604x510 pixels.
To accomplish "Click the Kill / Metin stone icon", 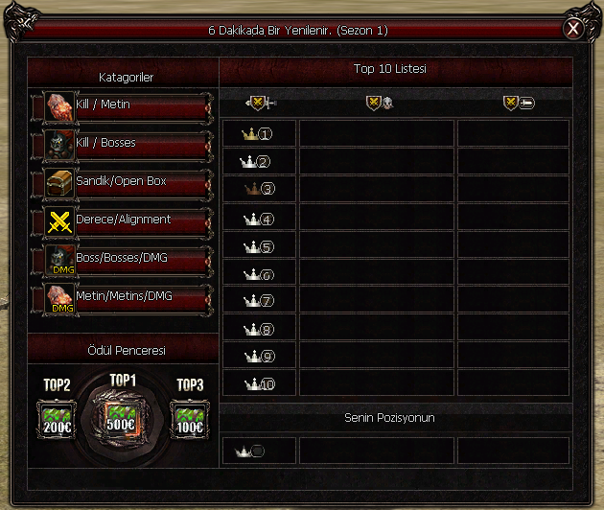I will coord(59,106).
